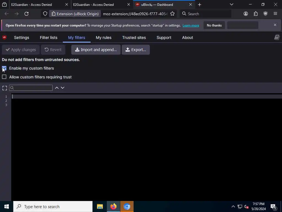Close the second E2Guardian Access Denied tab
The height and width of the screenshot is (212, 282).
pos(129,4)
